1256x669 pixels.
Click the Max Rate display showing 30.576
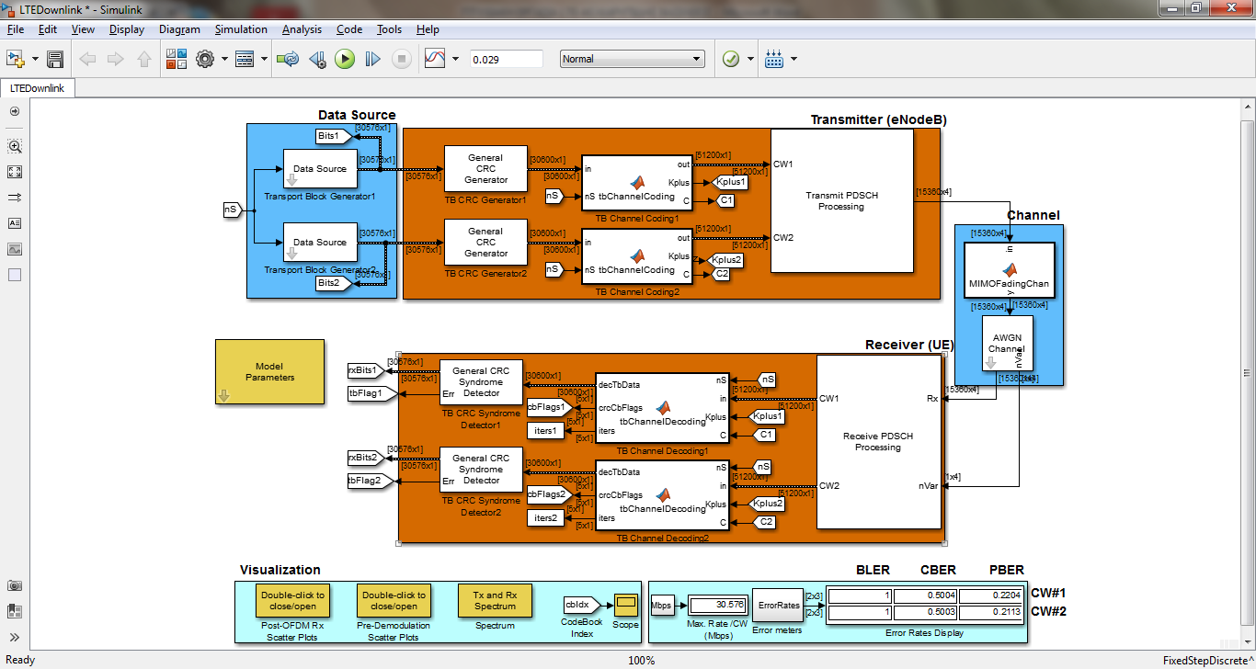(x=718, y=605)
